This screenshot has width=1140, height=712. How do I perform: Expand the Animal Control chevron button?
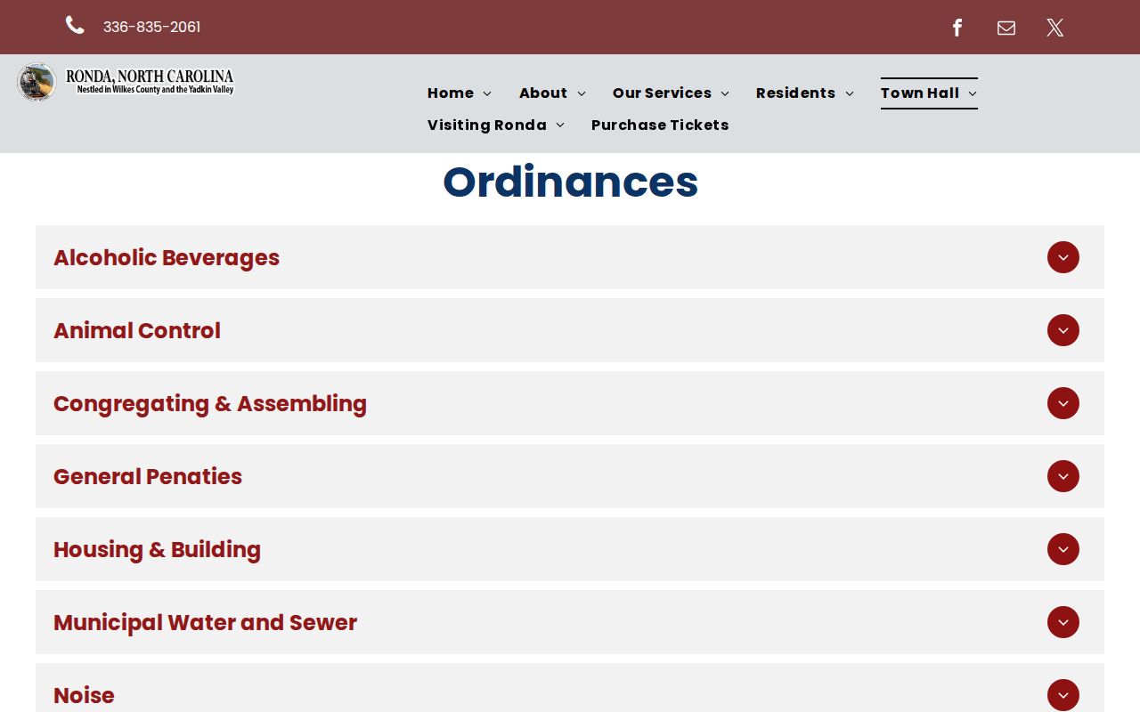tap(1063, 330)
